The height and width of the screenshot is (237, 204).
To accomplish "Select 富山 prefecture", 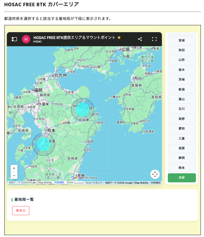I will (182, 99).
